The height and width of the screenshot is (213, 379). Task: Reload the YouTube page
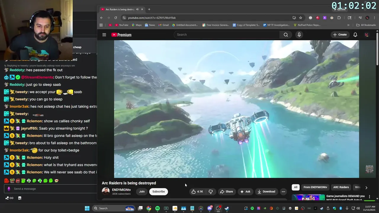point(115,18)
